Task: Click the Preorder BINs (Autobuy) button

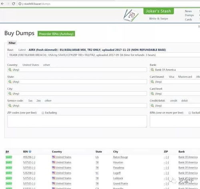Action: click(56, 34)
